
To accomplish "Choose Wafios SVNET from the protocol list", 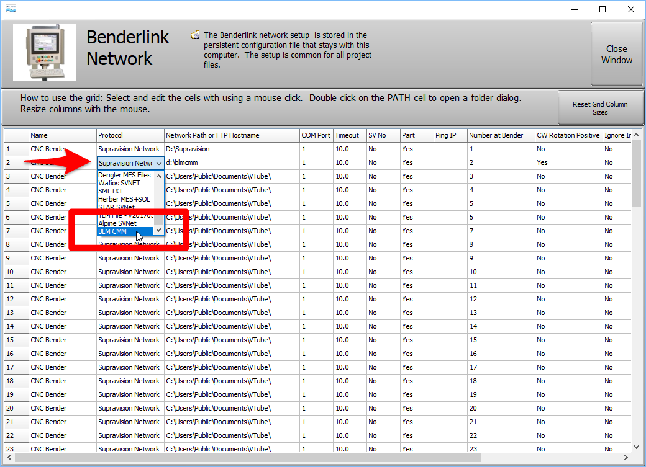I will pos(119,183).
